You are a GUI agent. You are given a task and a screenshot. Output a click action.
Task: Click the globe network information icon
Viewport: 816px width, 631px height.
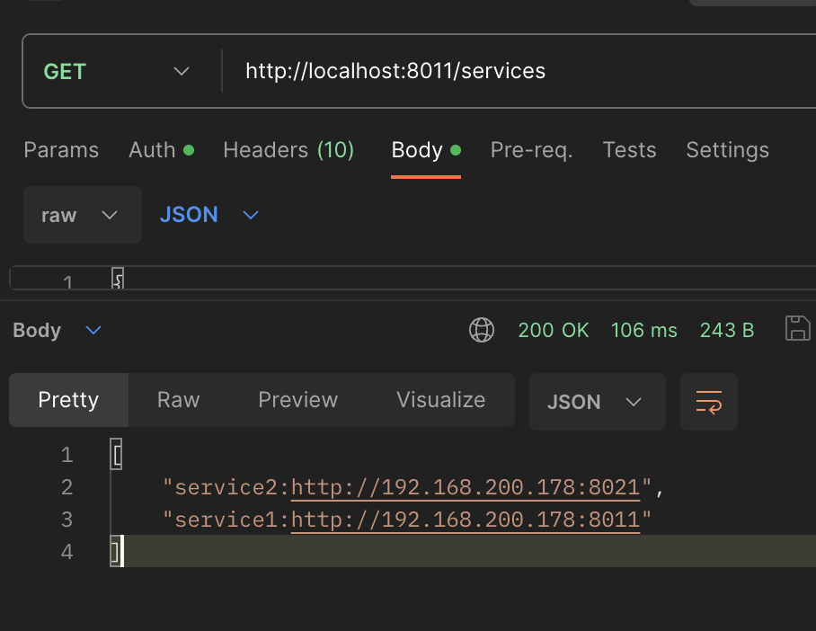[x=482, y=330]
